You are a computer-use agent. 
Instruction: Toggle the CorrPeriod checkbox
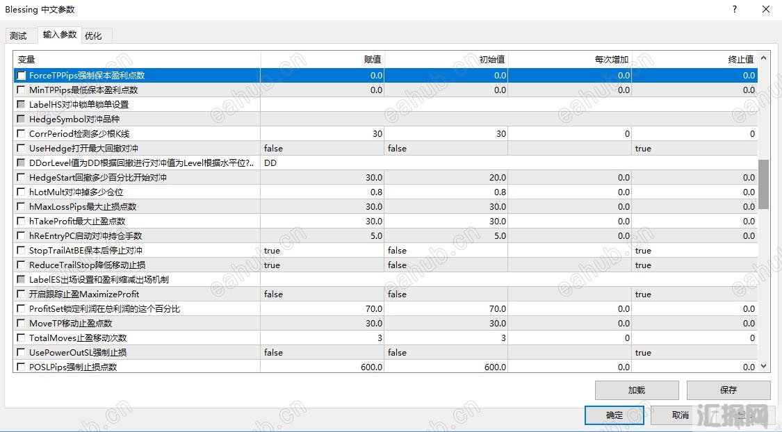coord(22,134)
